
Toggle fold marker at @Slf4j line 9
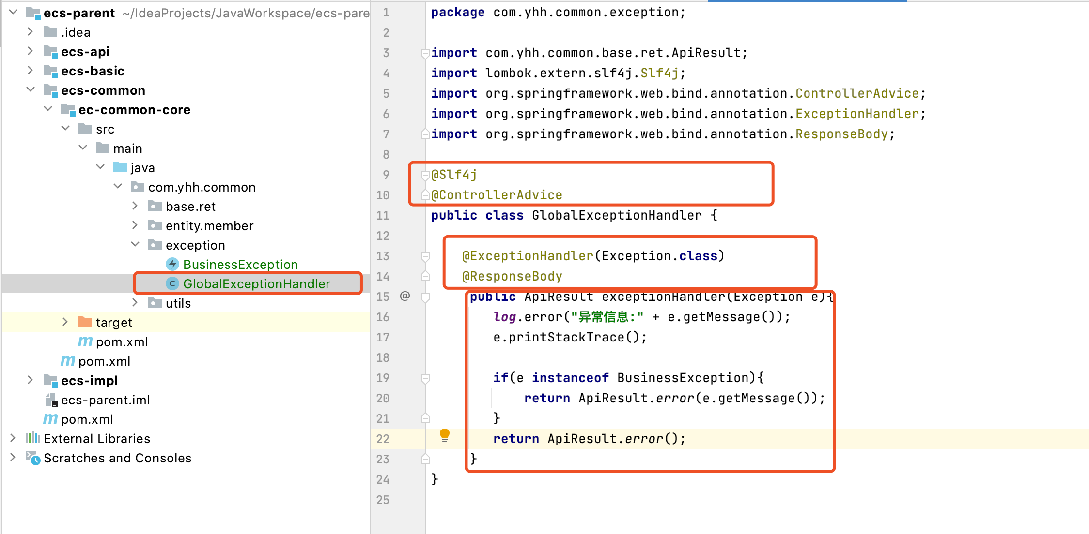pos(425,175)
